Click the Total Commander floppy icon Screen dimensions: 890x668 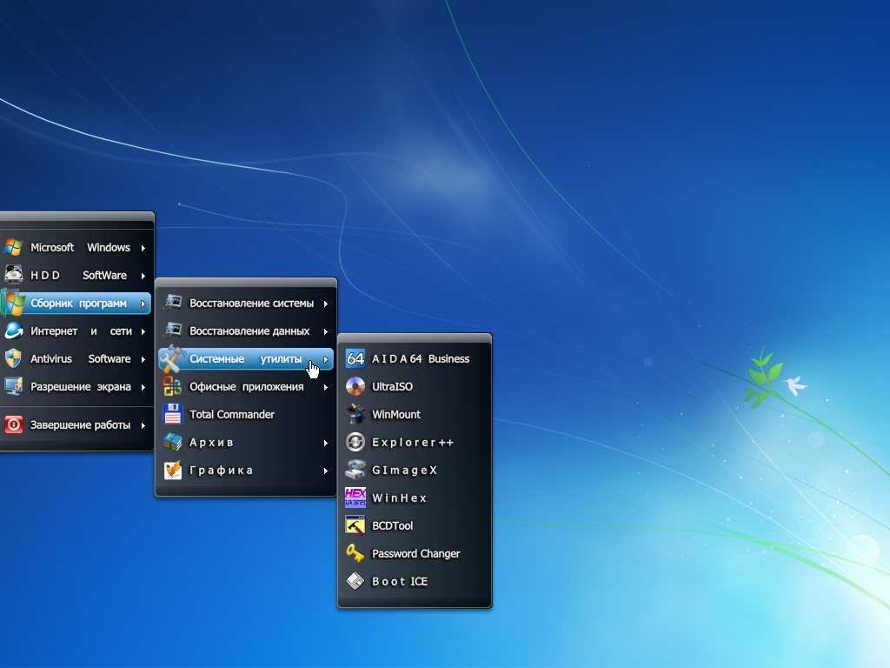(173, 414)
